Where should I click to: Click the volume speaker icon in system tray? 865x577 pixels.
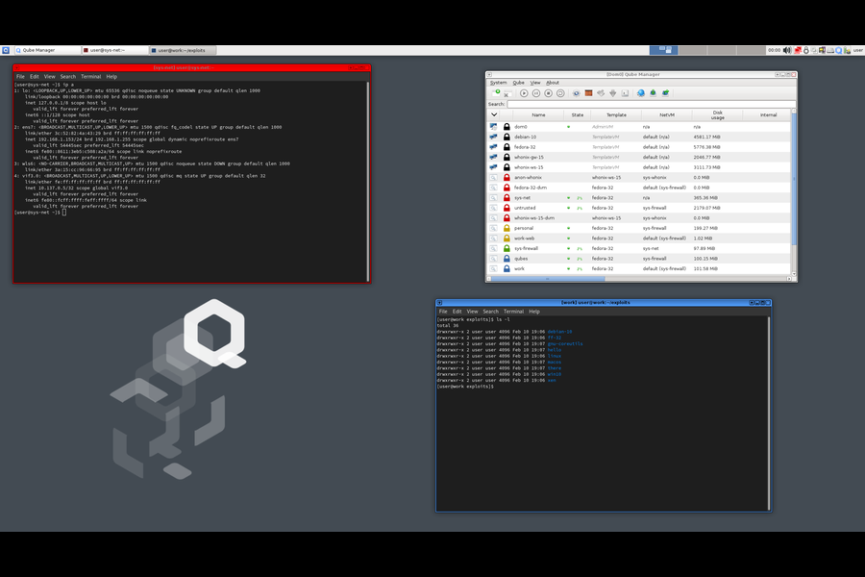click(787, 50)
